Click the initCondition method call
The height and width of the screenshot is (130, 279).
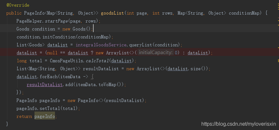tap(59, 37)
